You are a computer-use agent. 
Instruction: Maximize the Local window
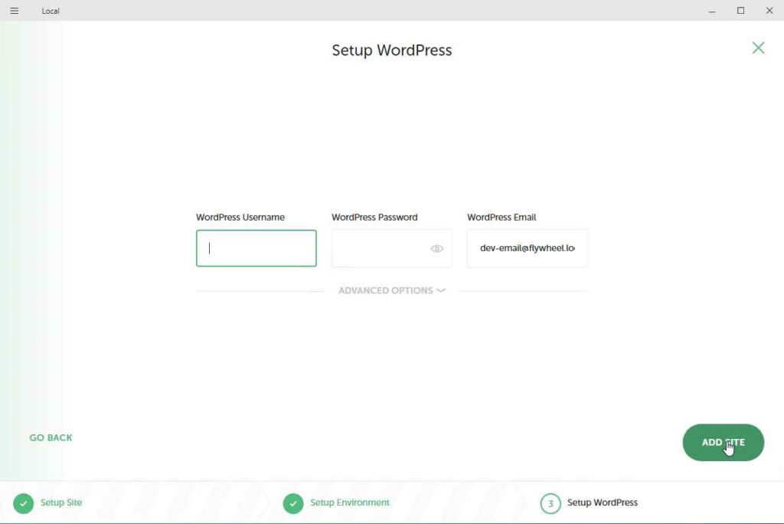740,11
